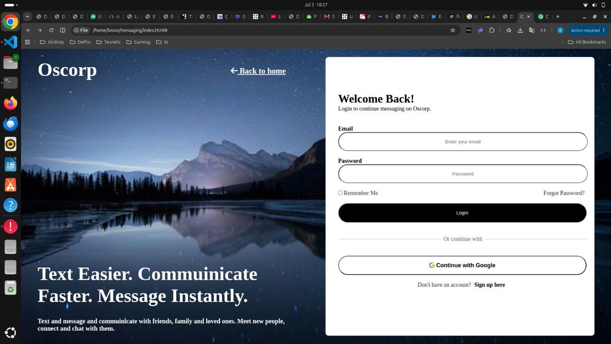The height and width of the screenshot is (344, 611).
Task: Click the address bar URL
Action: coord(130,30)
